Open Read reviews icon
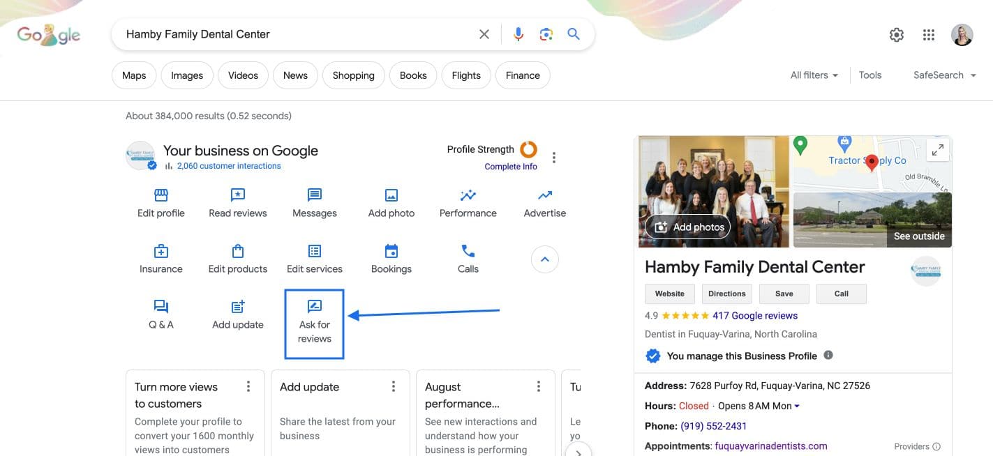 pyautogui.click(x=238, y=195)
